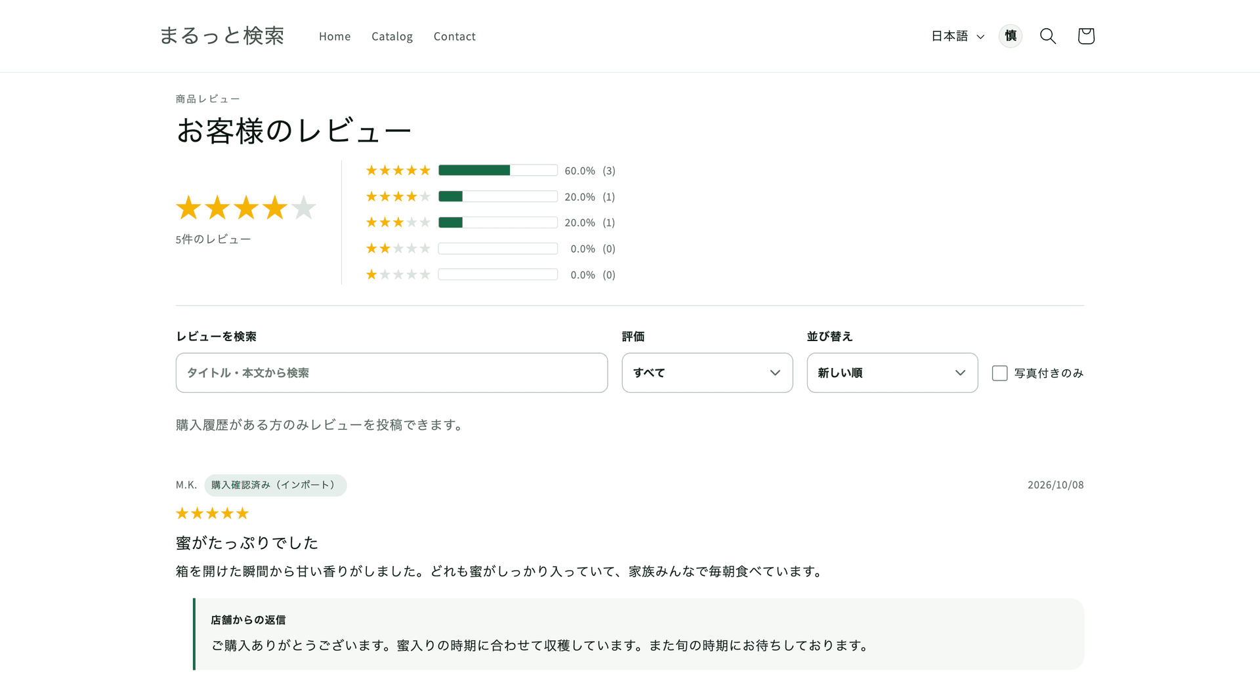Filter by the two-star rating row
1260x677 pixels.
490,249
